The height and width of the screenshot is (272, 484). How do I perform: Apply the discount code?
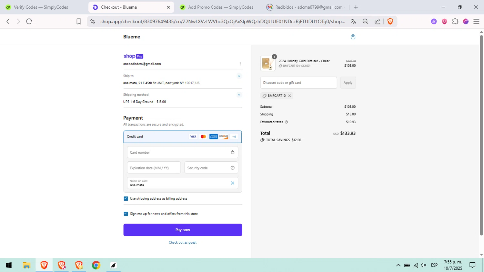tap(348, 83)
